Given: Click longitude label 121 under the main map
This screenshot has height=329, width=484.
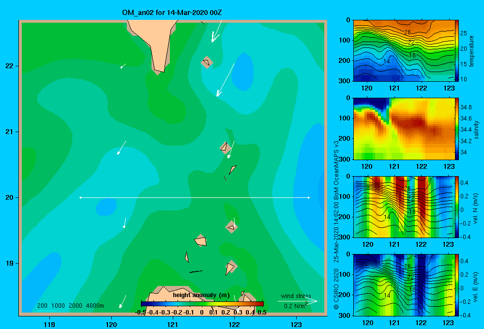Looking at the screenshot, I should (173, 324).
